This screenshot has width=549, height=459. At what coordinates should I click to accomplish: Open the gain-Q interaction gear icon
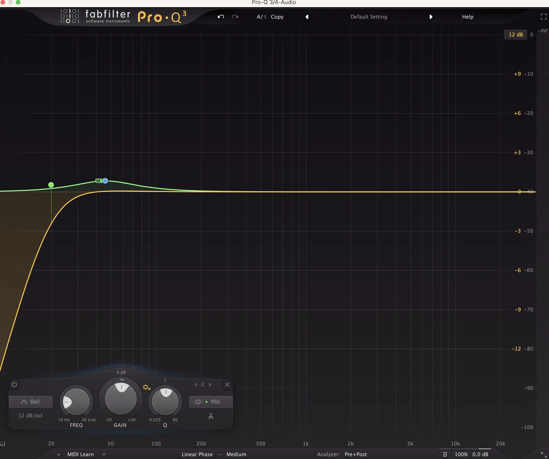click(146, 387)
